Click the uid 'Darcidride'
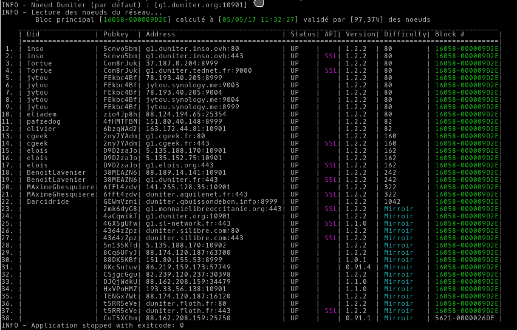This screenshot has height=330, width=517. (48, 201)
